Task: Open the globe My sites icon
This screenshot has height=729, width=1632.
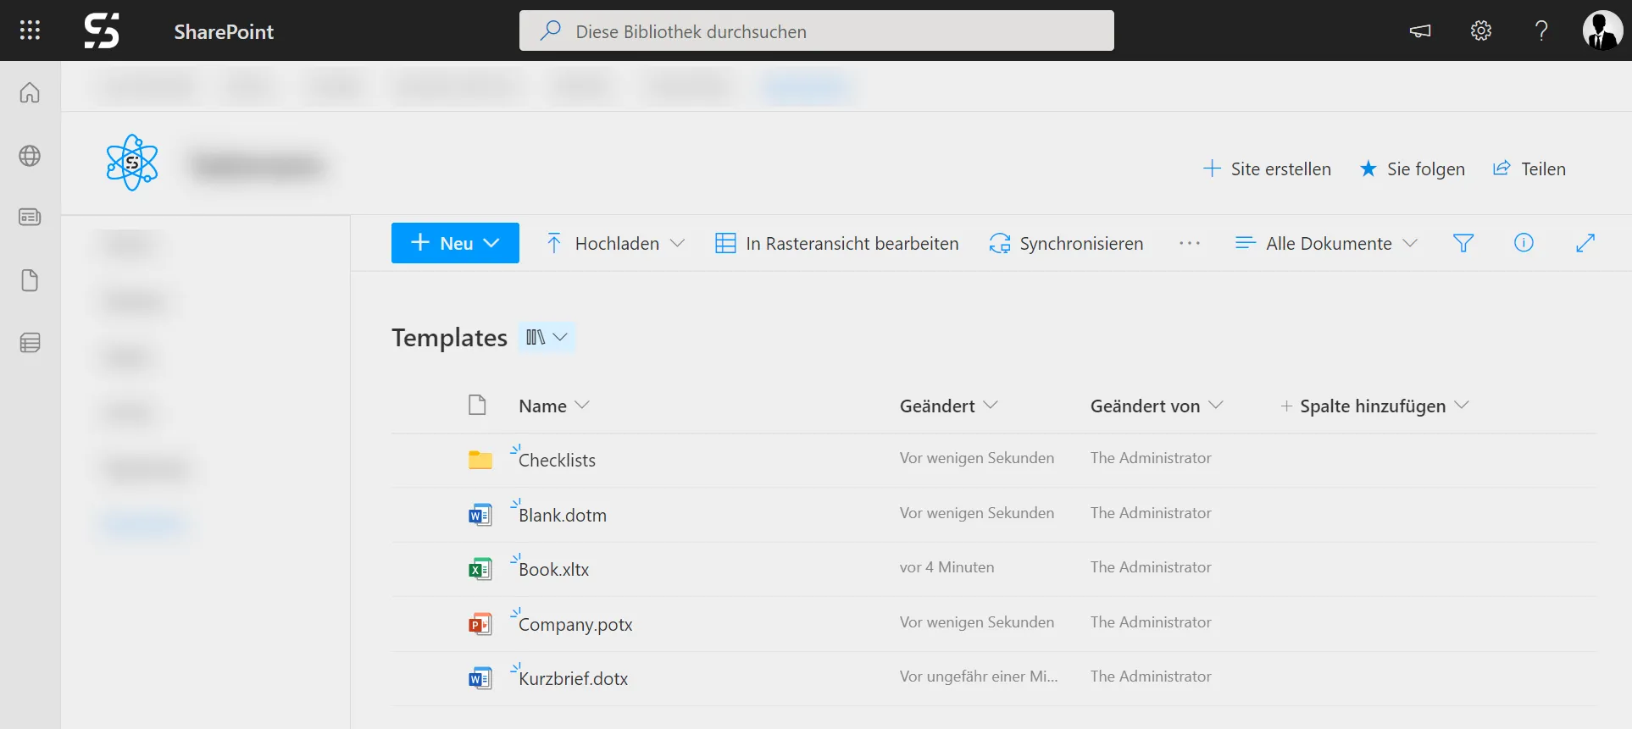Action: pyautogui.click(x=30, y=156)
